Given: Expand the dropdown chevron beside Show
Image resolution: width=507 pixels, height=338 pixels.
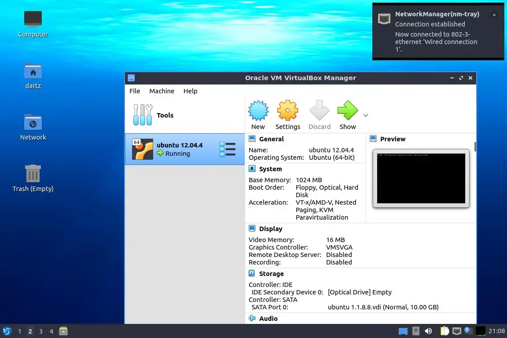Looking at the screenshot, I should (366, 115).
